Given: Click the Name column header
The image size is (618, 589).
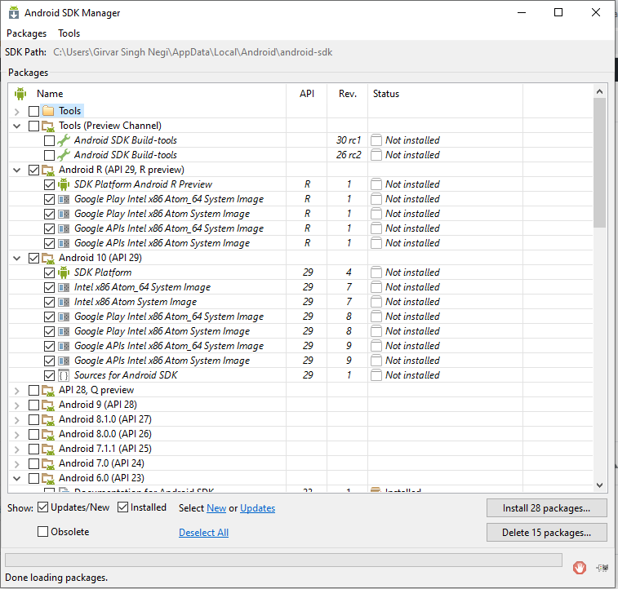Looking at the screenshot, I should point(50,94).
